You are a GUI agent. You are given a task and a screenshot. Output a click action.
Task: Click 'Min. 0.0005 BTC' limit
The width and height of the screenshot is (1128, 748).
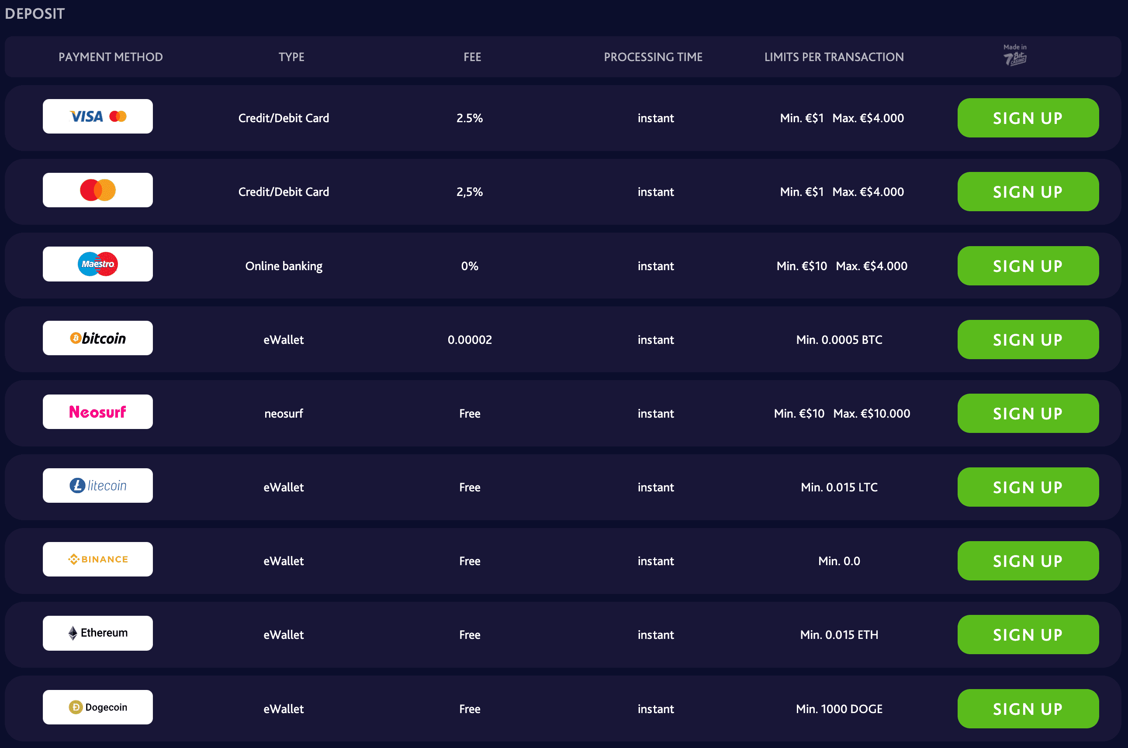pyautogui.click(x=839, y=340)
